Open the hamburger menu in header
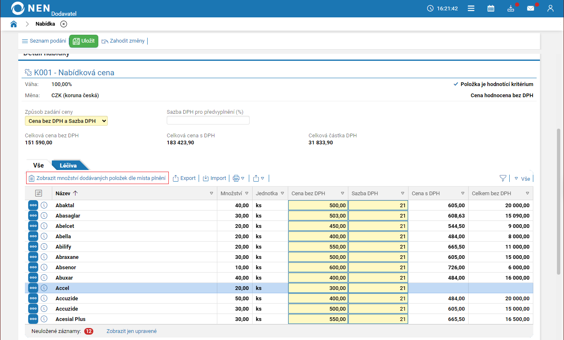The width and height of the screenshot is (564, 340). click(471, 8)
